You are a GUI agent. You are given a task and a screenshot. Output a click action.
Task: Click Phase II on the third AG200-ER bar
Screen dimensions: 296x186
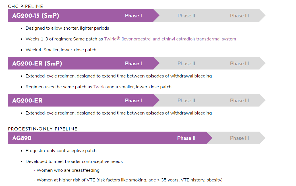click(186, 101)
